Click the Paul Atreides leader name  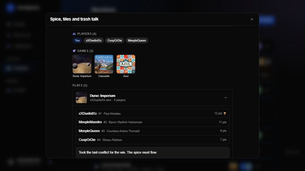pyautogui.click(x=112, y=114)
